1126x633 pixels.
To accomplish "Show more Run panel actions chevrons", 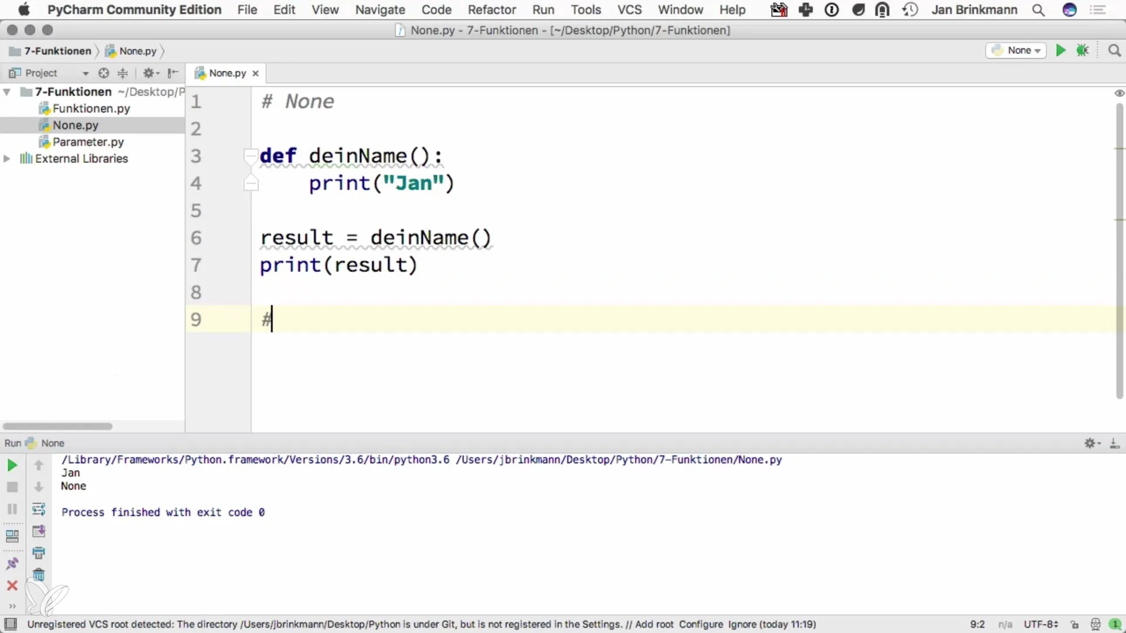I will coord(12,606).
